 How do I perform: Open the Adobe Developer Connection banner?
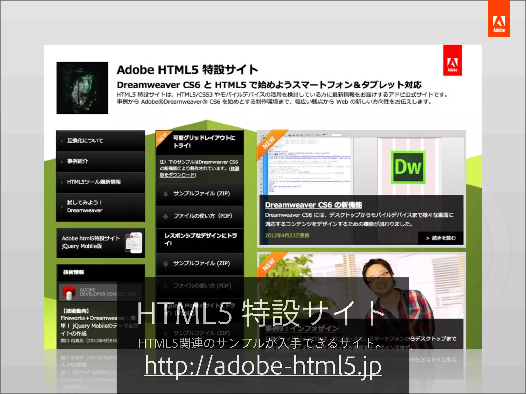coord(100,292)
